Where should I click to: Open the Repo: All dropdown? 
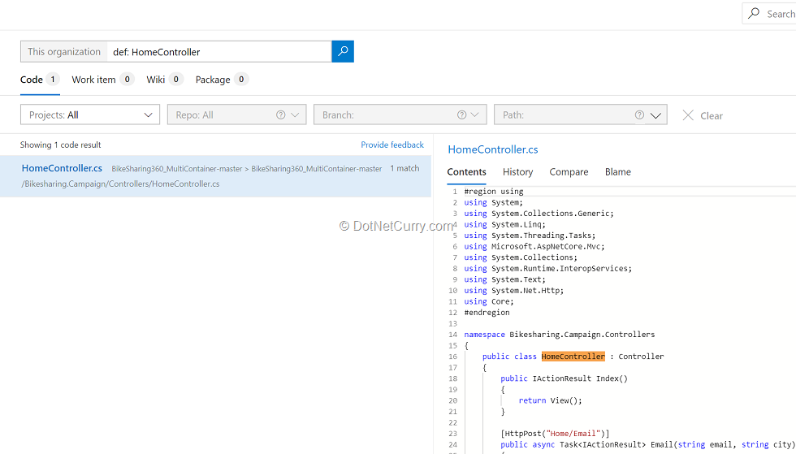(x=296, y=115)
